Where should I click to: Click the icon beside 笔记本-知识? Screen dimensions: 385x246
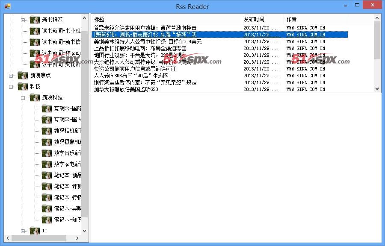(47, 220)
